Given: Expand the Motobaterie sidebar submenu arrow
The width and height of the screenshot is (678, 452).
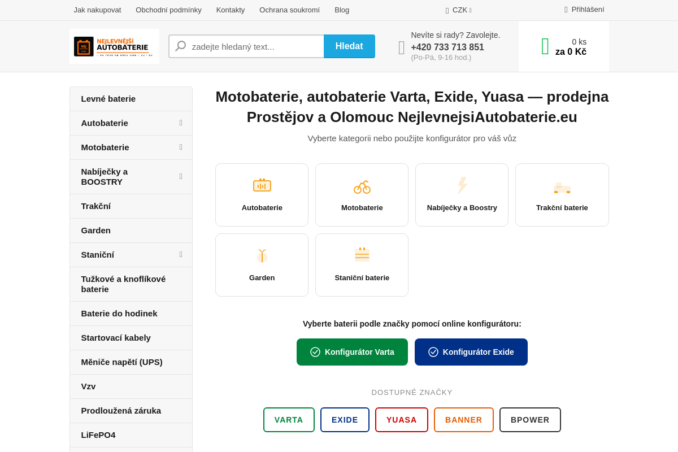Looking at the screenshot, I should (181, 147).
